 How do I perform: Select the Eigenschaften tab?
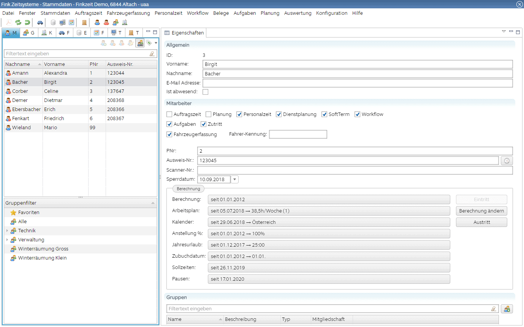pos(184,33)
